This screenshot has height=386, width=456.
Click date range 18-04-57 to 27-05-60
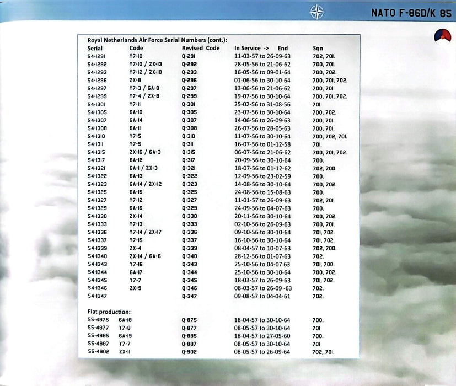262,336
